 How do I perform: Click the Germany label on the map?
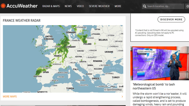tap(71, 47)
